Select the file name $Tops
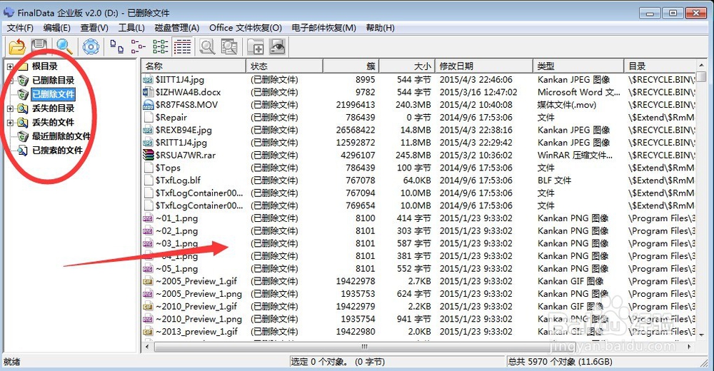Viewport: 714px width, 371px height. click(x=168, y=168)
